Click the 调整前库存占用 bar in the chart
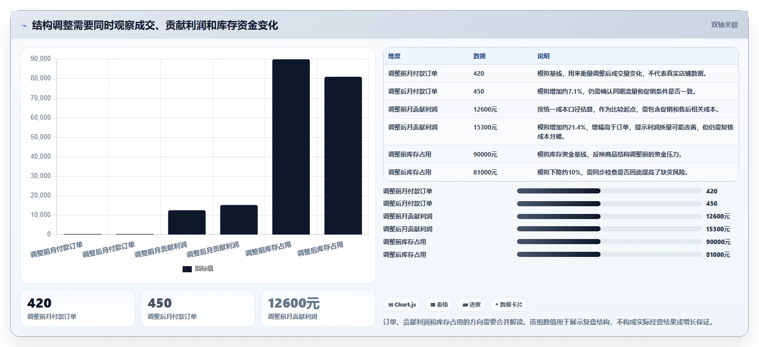 (291, 147)
